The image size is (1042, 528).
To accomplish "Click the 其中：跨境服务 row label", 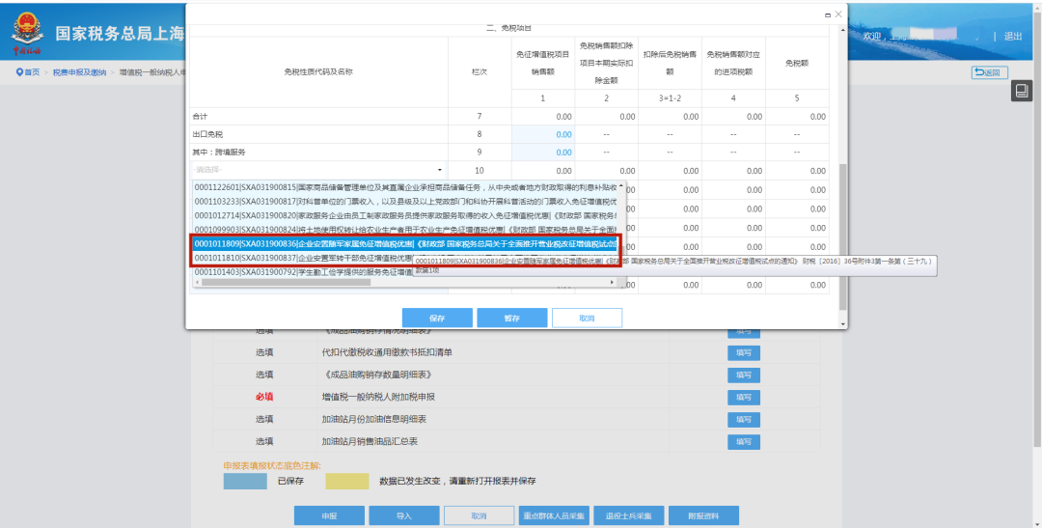I will [218, 153].
